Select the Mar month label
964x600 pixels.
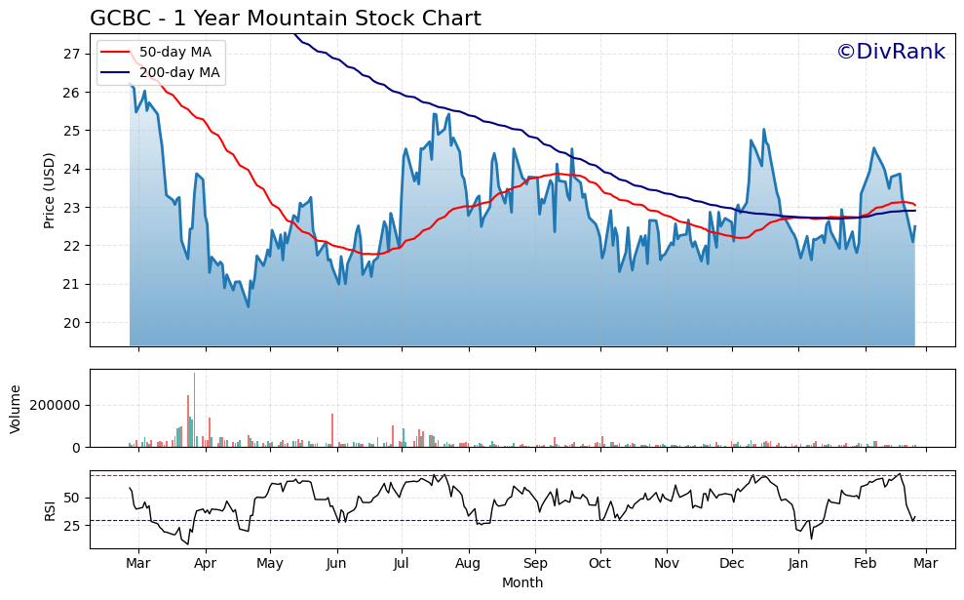[x=137, y=563]
